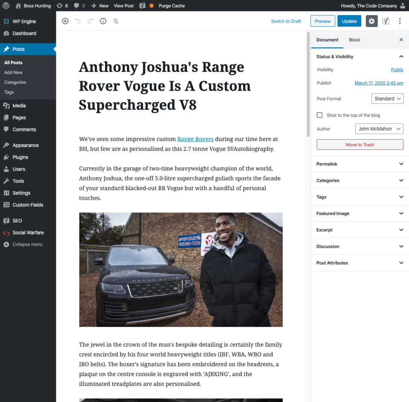Redo the last change
409x402 pixels.
click(x=90, y=21)
